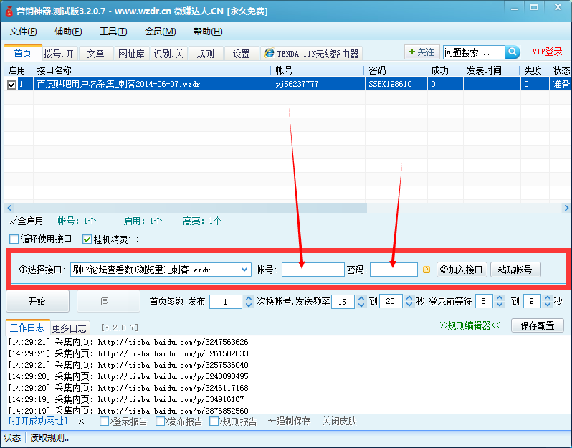The height and width of the screenshot is (448, 572).
Task: Decrease send frequency maximum 20 value
Action: [409, 305]
